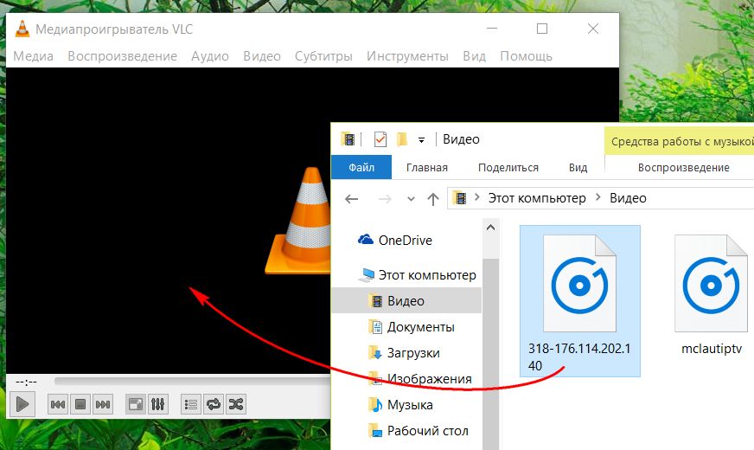Click video folder icon in address bar
This screenshot has height=450, width=754.
click(x=461, y=198)
